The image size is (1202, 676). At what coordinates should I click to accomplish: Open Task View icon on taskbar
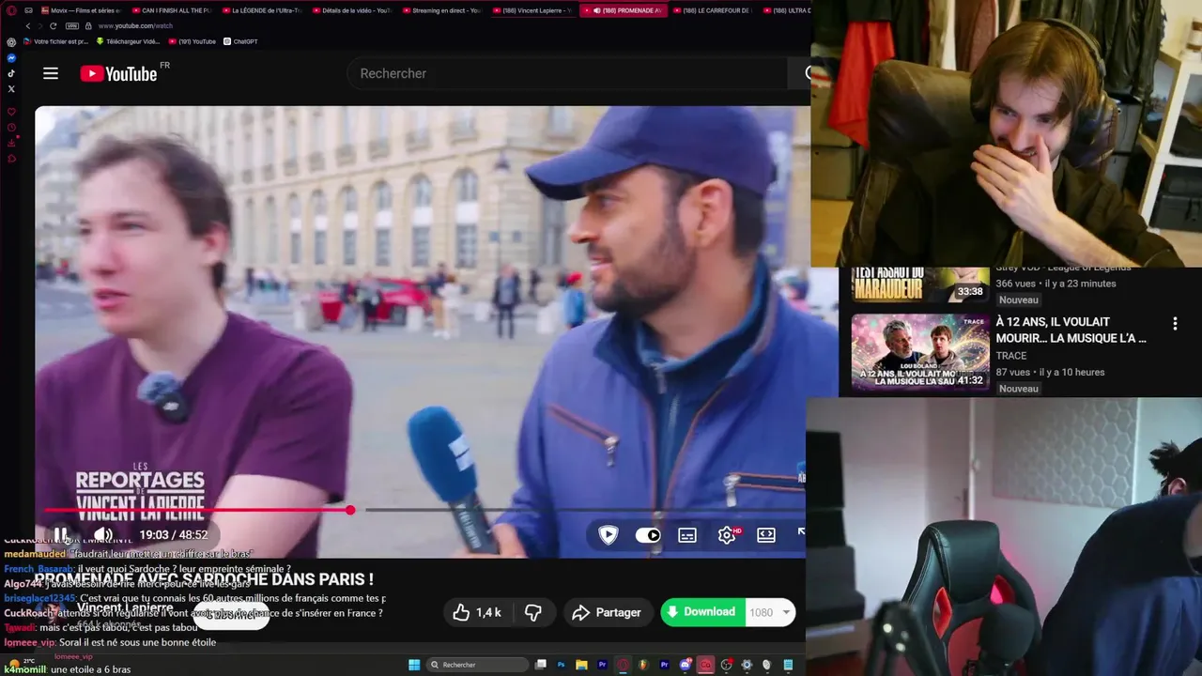pos(540,665)
